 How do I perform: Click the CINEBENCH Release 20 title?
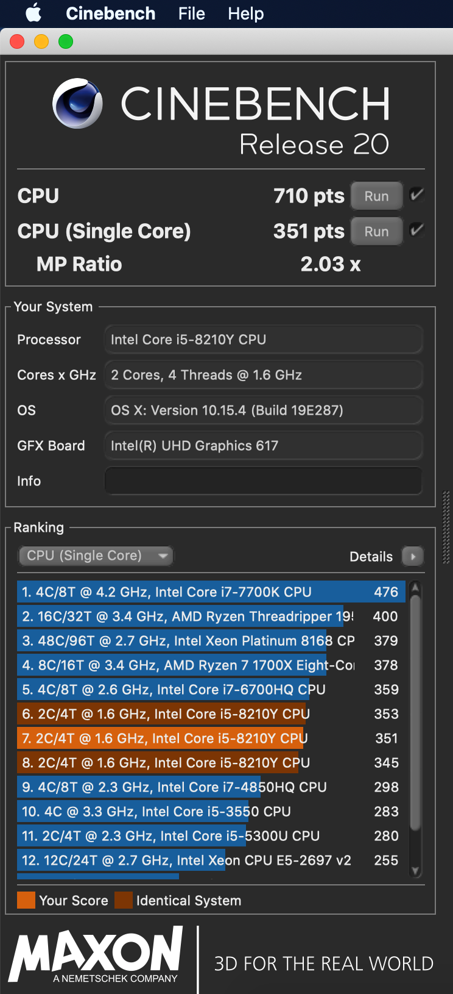coord(255,120)
